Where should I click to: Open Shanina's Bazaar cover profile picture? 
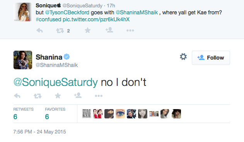click(x=23, y=60)
